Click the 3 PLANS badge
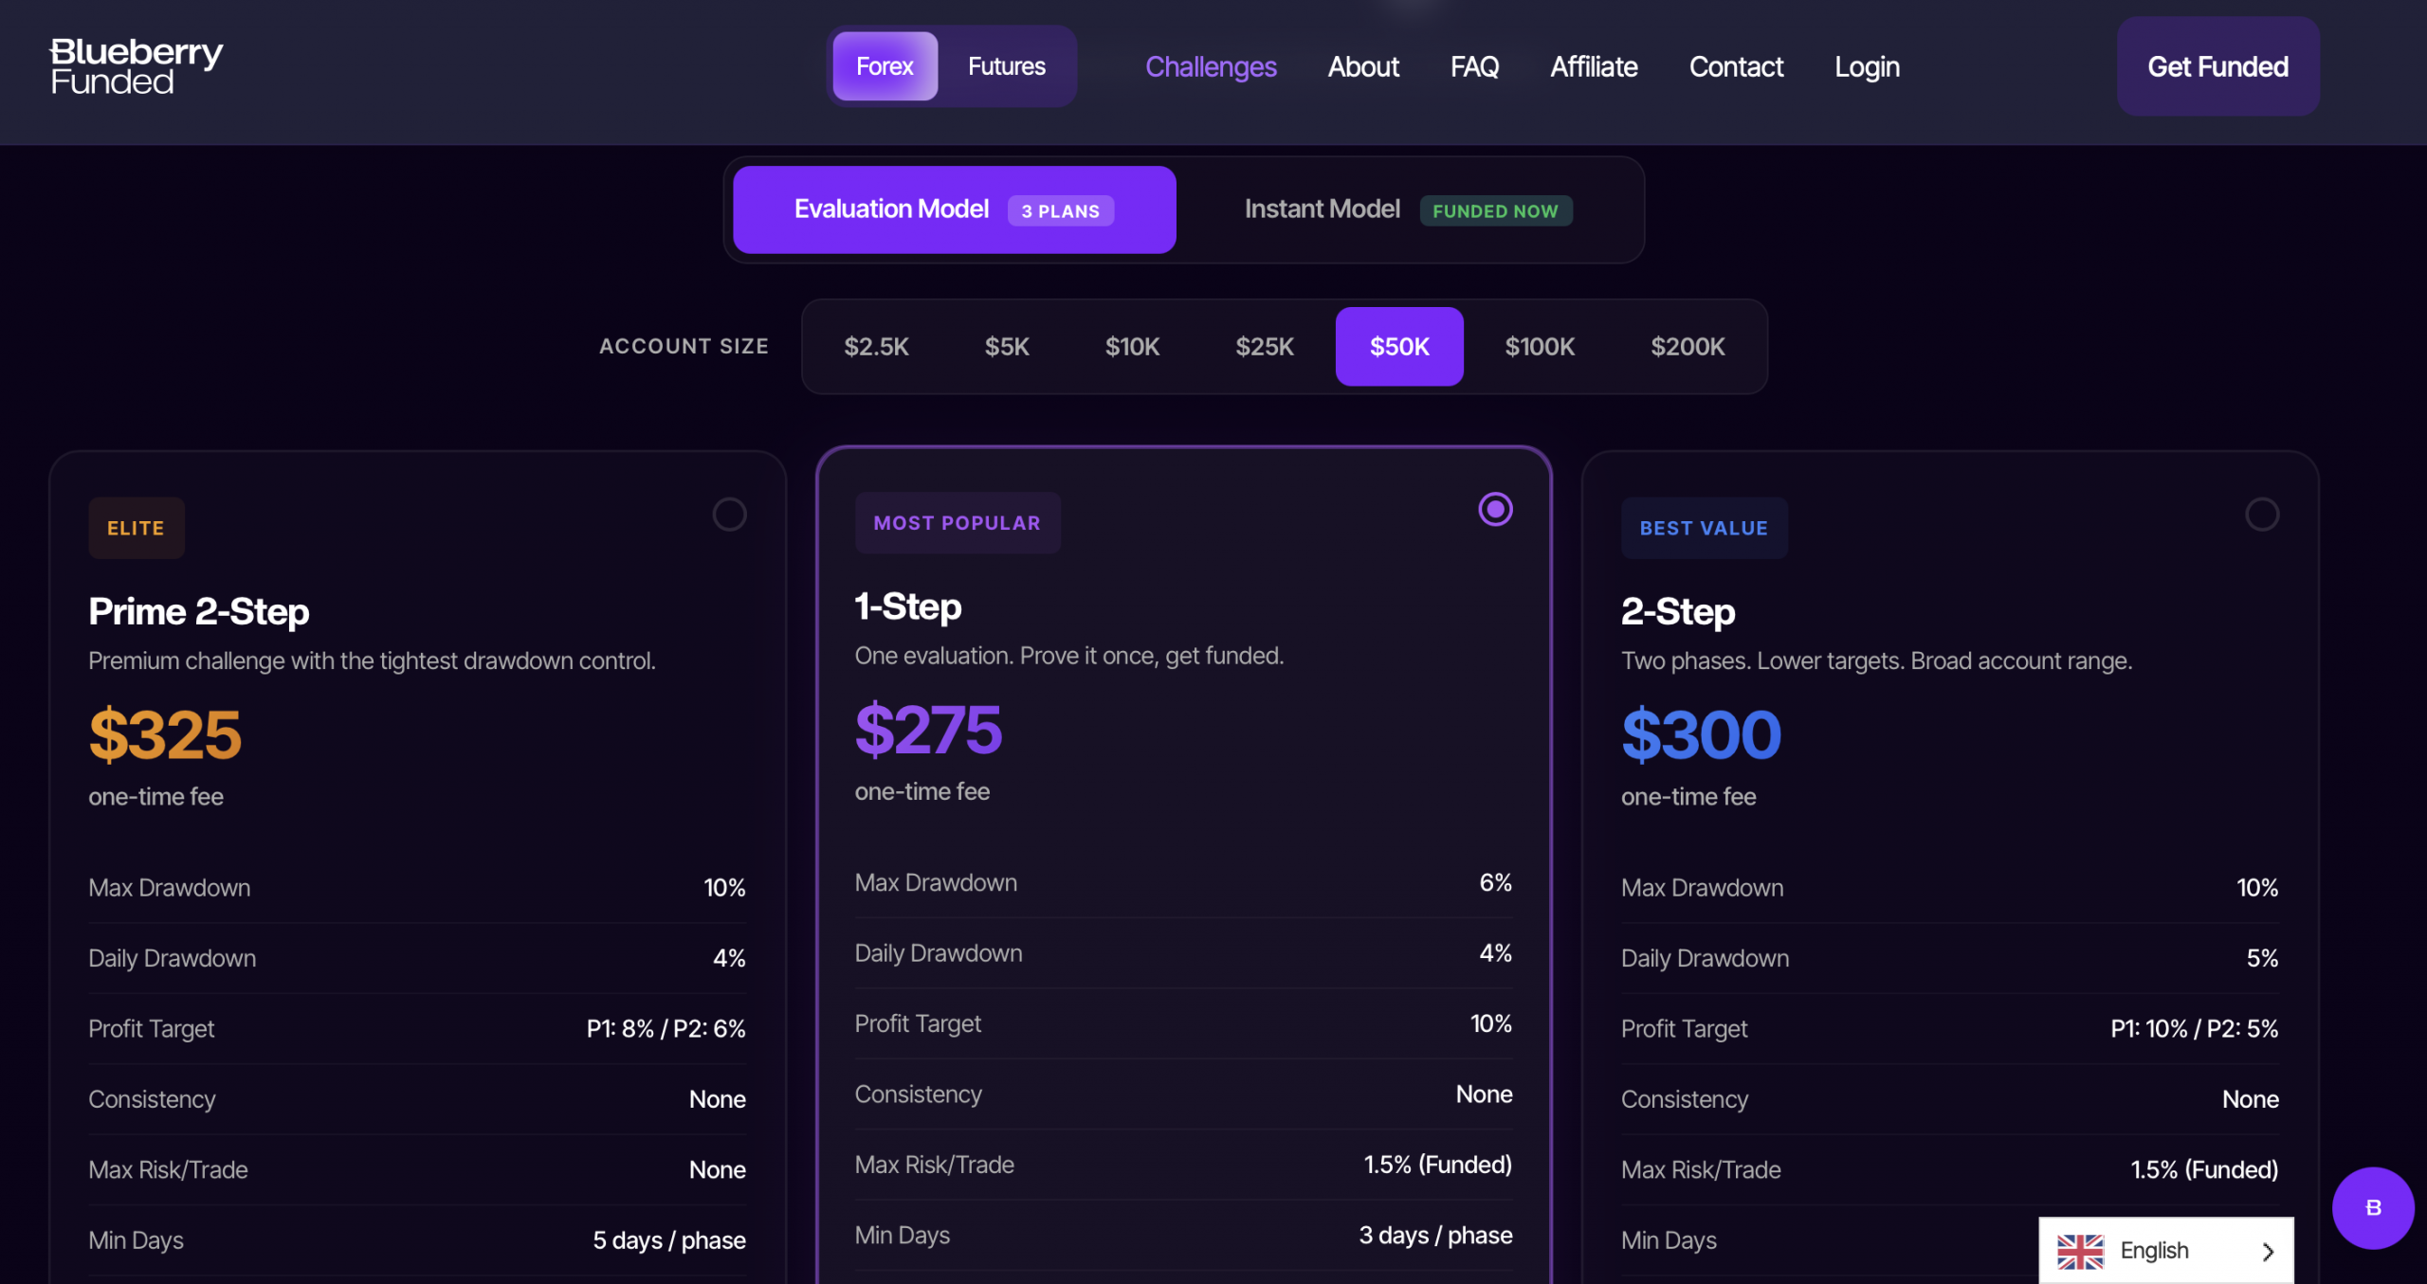 [1060, 210]
